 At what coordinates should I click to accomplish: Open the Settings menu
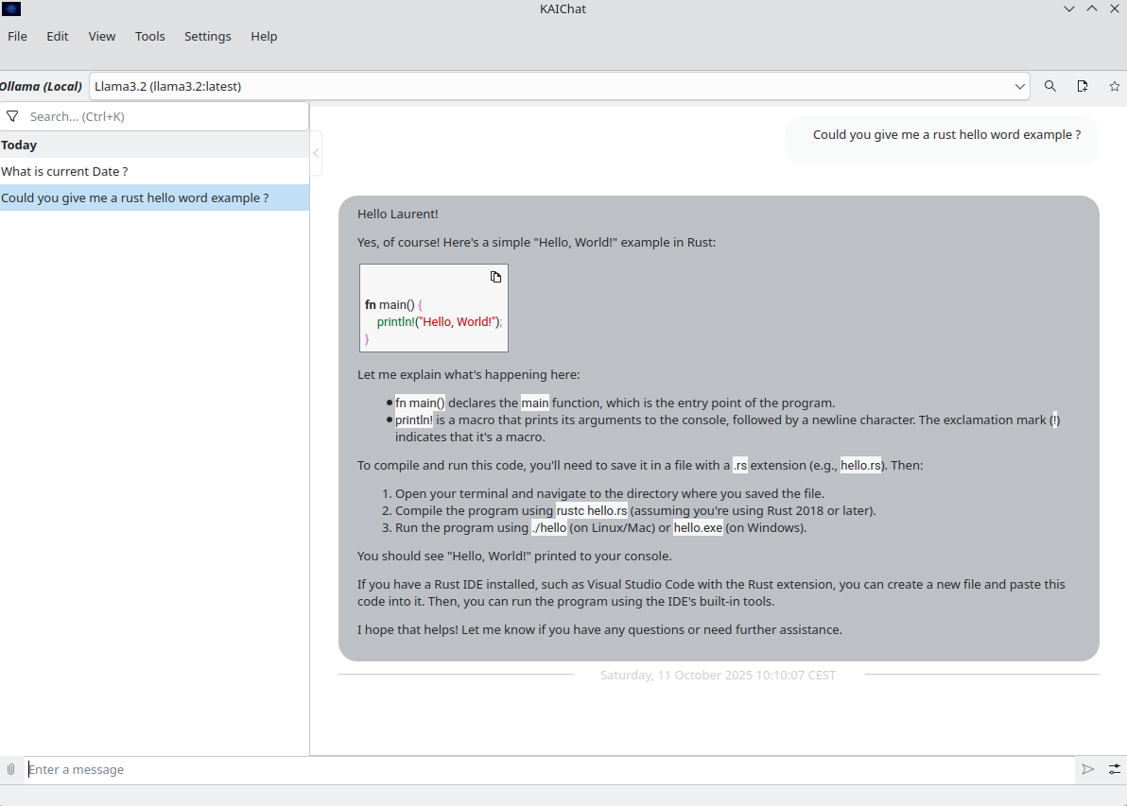(x=207, y=36)
